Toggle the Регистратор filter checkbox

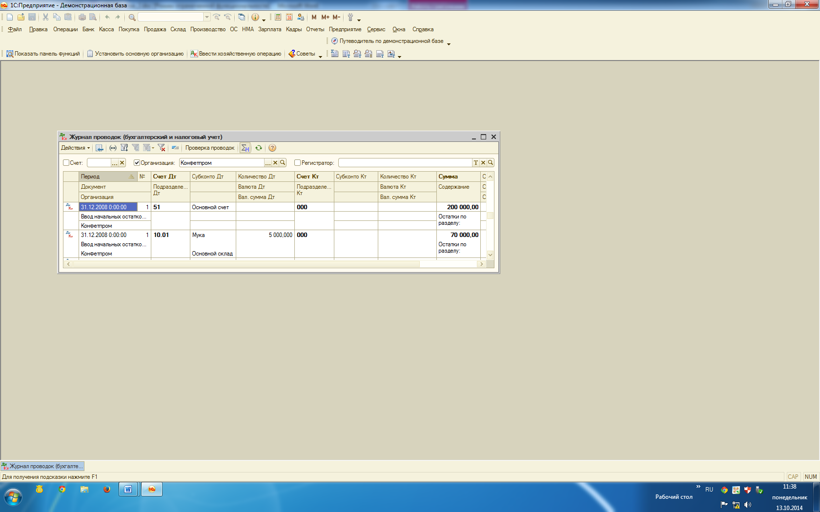tap(297, 163)
